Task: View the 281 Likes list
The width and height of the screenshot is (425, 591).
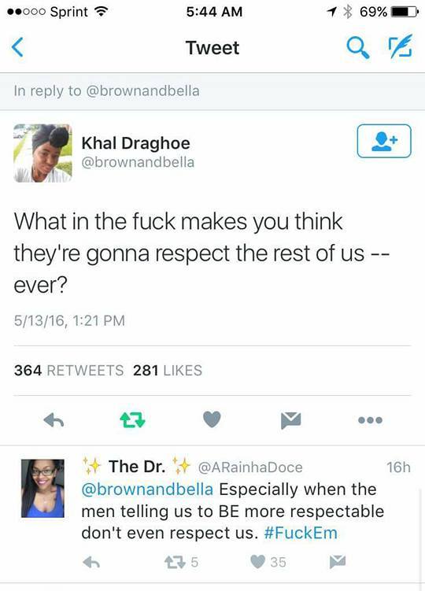Action: 168,371
